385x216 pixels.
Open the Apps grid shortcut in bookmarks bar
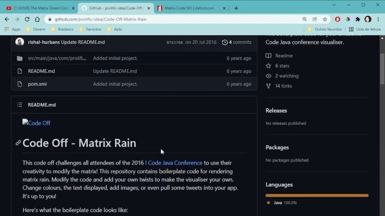tap(13, 29)
